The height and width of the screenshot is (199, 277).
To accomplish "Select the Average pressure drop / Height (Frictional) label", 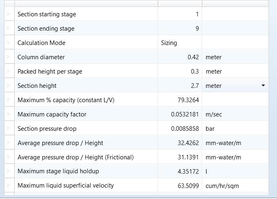I will [76, 157].
